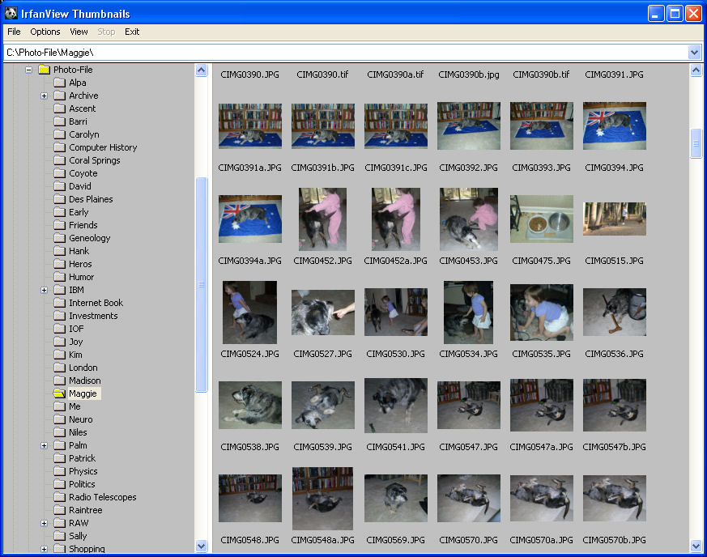This screenshot has width=707, height=557.
Task: Select thumbnail CIMG0394.JPG of dog on flag
Action: [615, 125]
